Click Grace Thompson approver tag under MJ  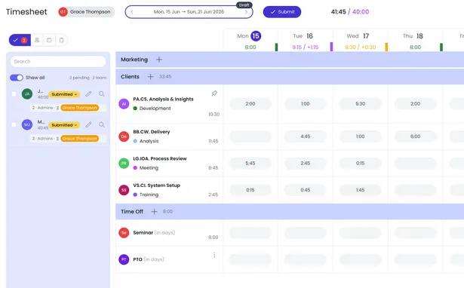pyautogui.click(x=80, y=139)
